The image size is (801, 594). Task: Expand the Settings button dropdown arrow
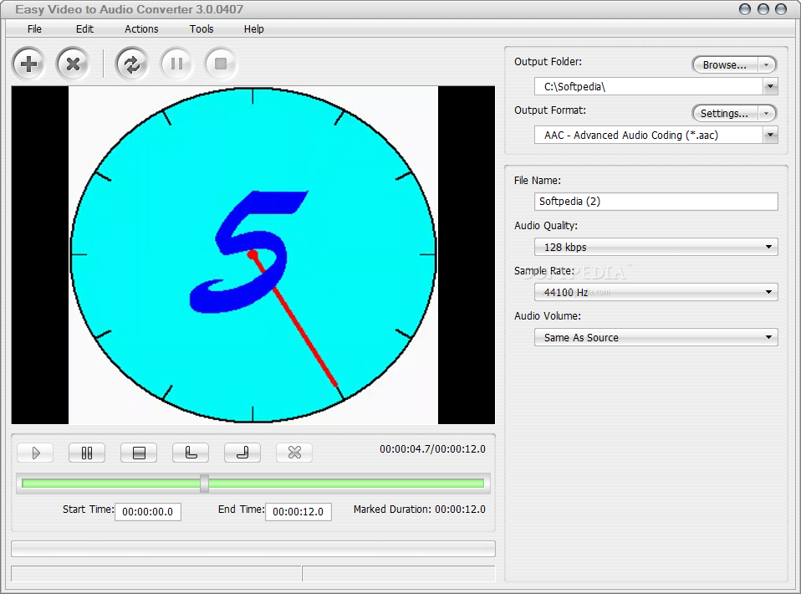coord(766,114)
